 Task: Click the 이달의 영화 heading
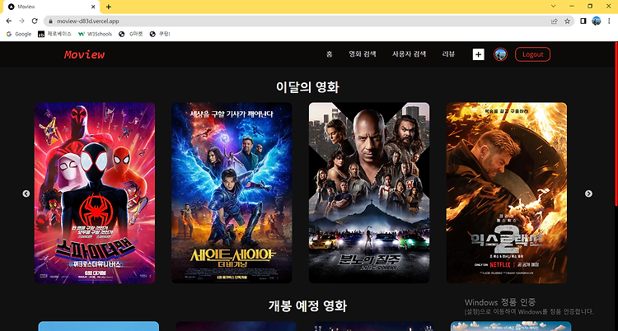(x=307, y=87)
